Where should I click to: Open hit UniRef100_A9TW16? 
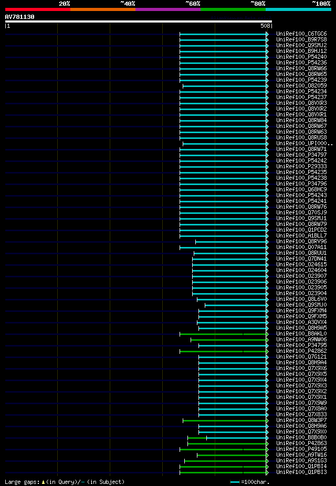[x=301, y=455]
